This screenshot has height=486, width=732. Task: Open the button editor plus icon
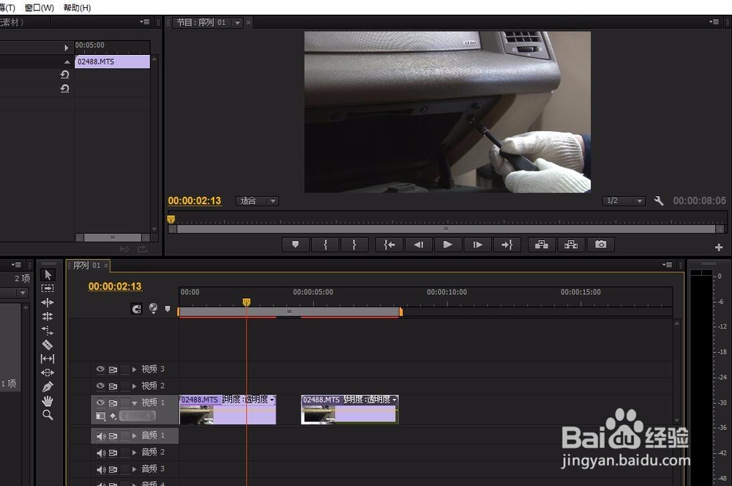click(719, 247)
